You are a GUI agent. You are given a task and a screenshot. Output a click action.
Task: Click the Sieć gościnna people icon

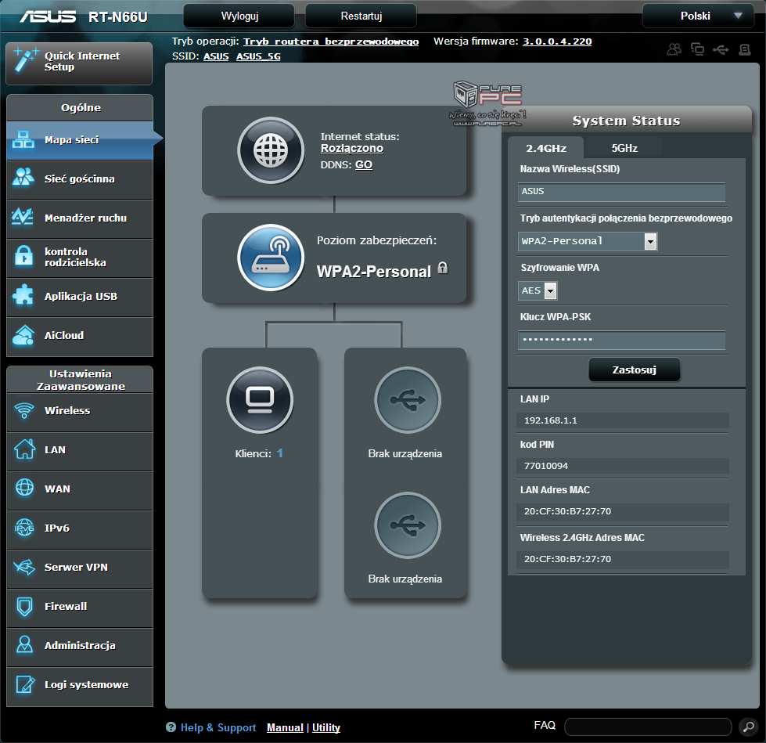click(23, 178)
